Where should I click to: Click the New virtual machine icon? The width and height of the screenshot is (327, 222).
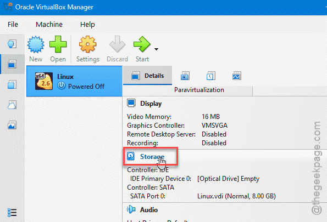(x=36, y=44)
